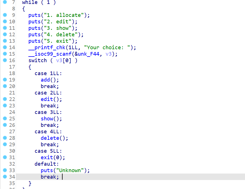Viewport: 245px width, 189px height.
Task: Click breakpoint dot beside line 14
Action: [5, 48]
